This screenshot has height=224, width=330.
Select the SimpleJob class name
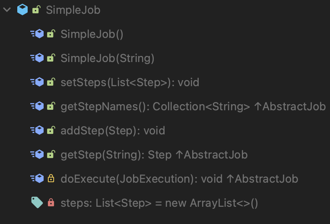pos(73,10)
